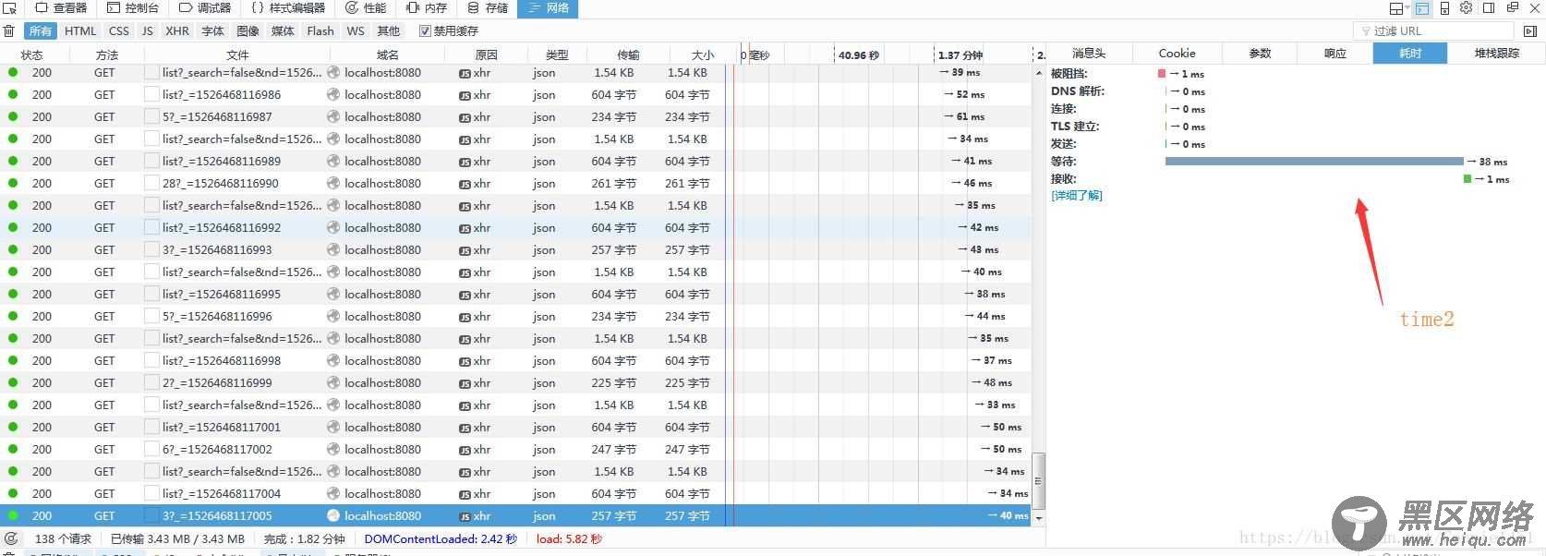This screenshot has width=1546, height=556.
Task: Sort by the 状态 (Status) column header
Action: click(x=32, y=54)
